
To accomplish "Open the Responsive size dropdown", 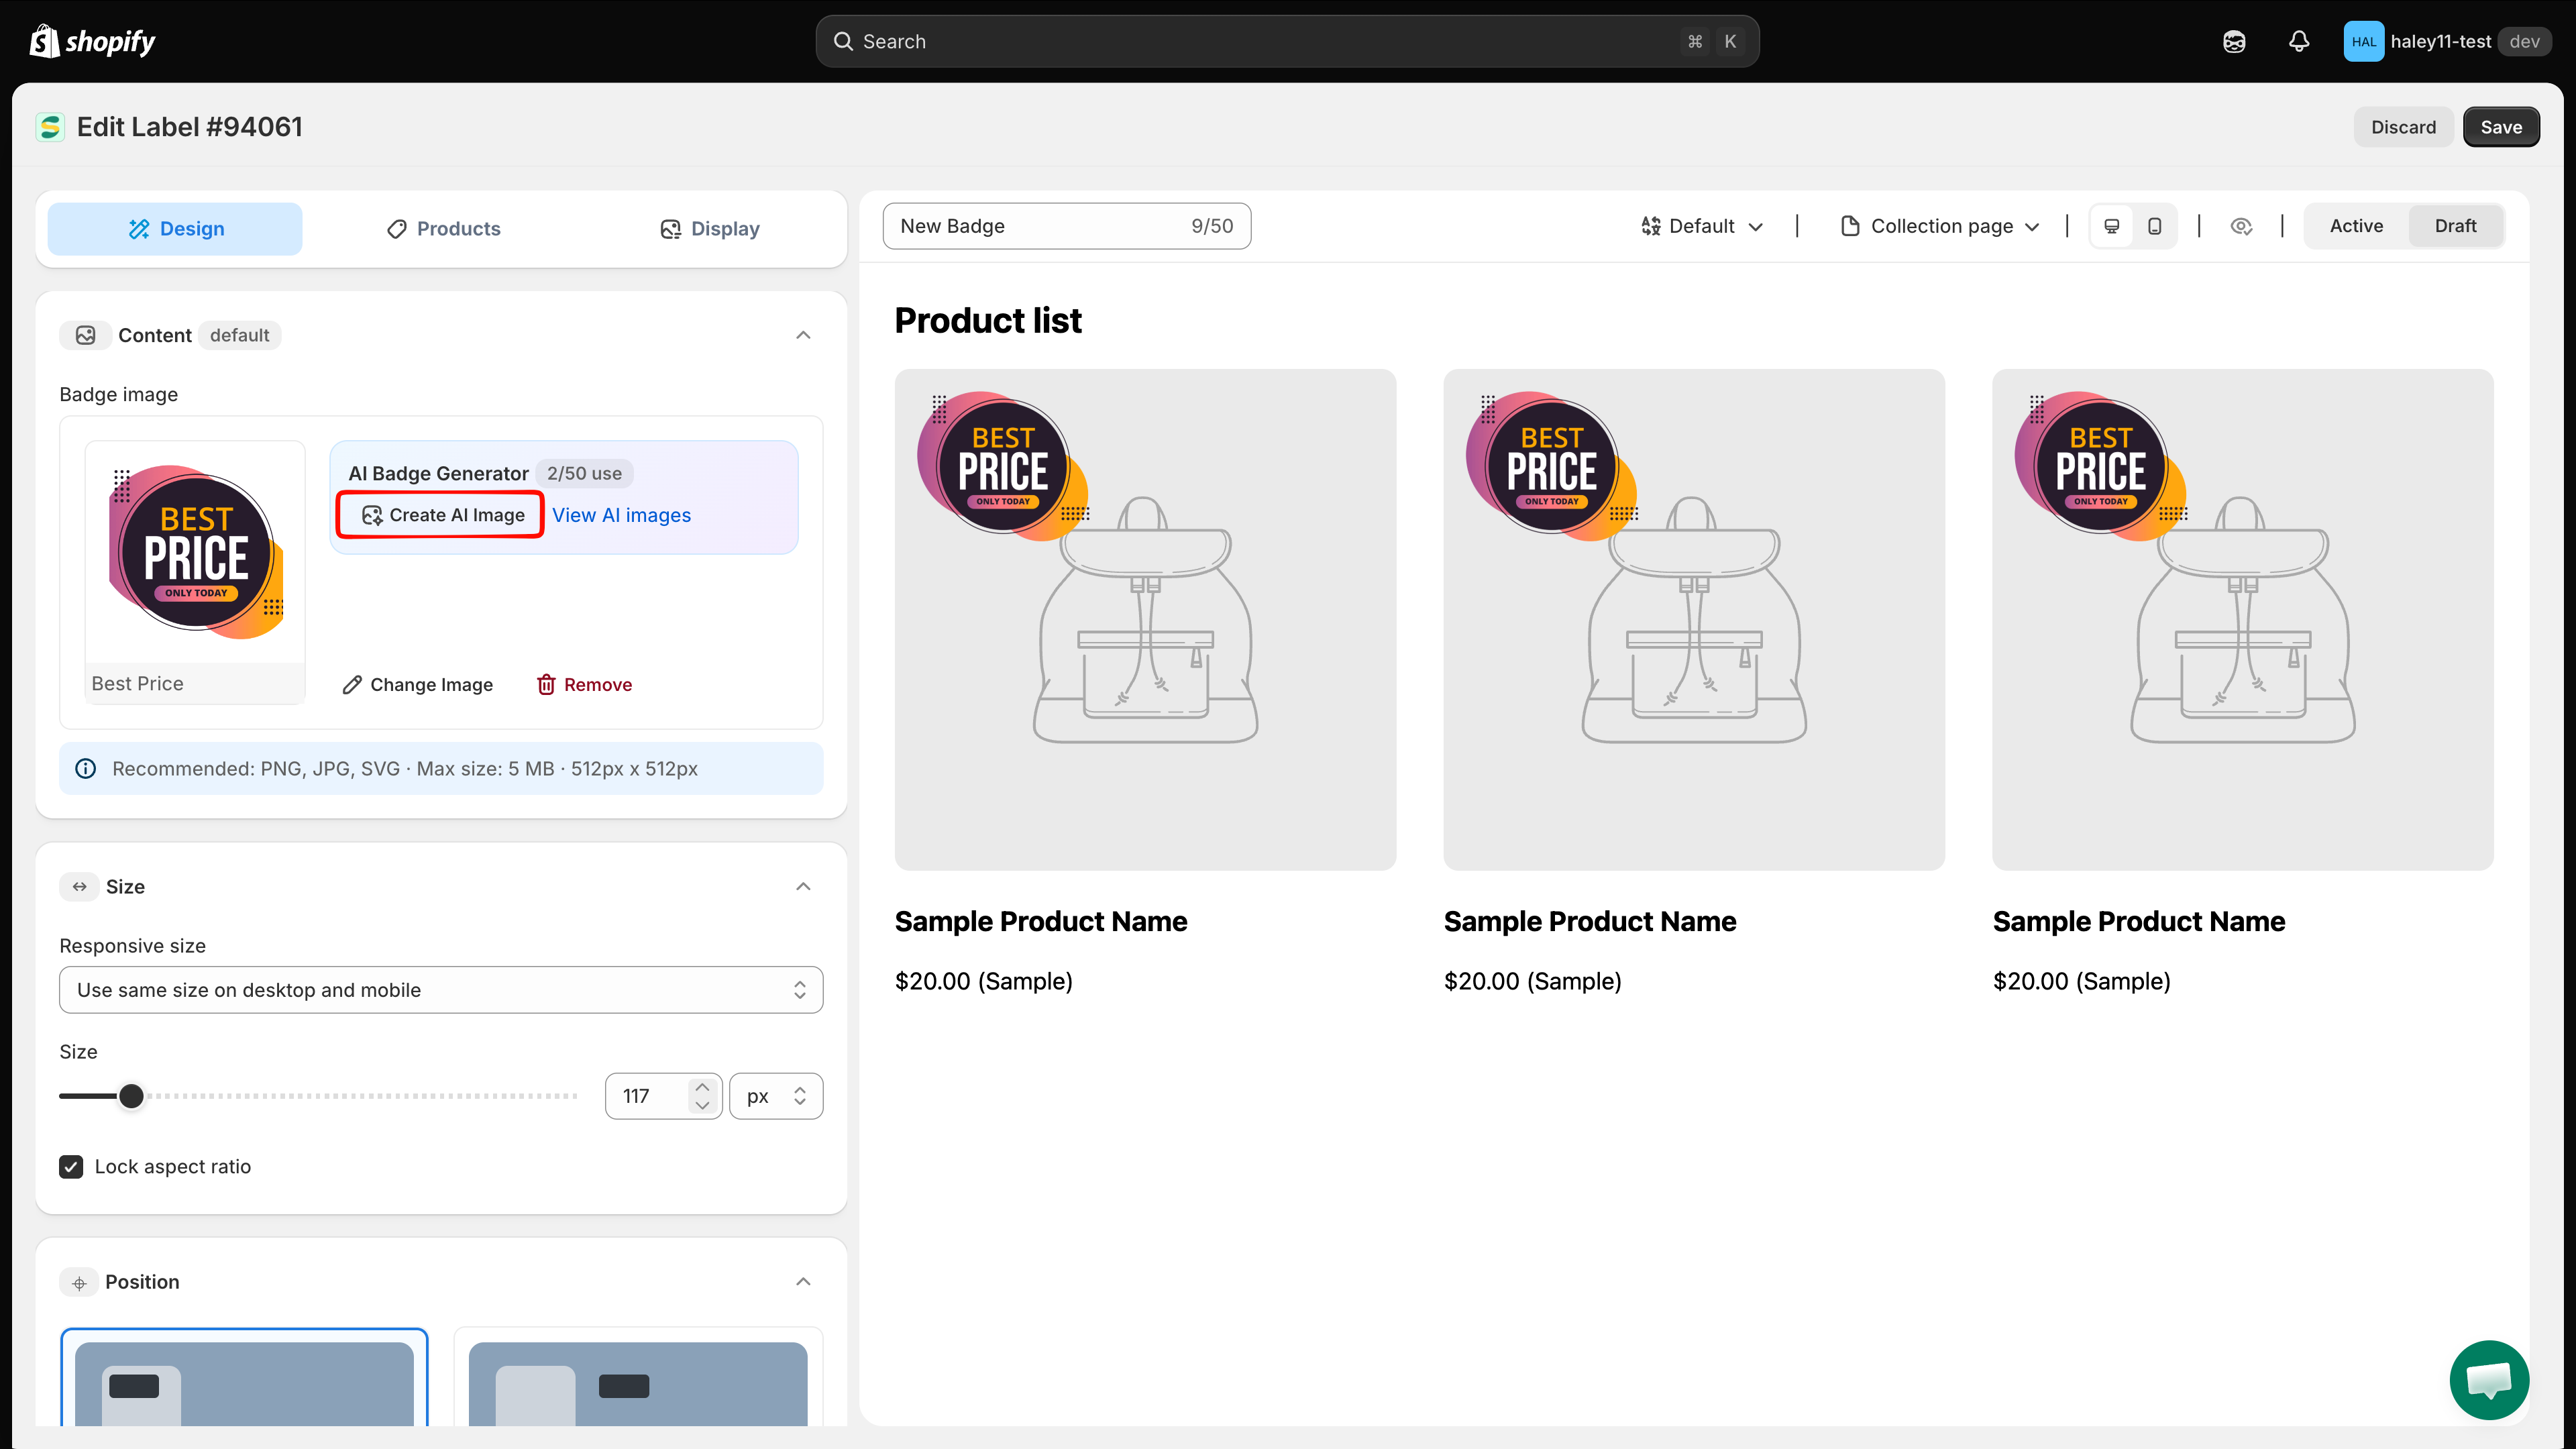I will [441, 989].
